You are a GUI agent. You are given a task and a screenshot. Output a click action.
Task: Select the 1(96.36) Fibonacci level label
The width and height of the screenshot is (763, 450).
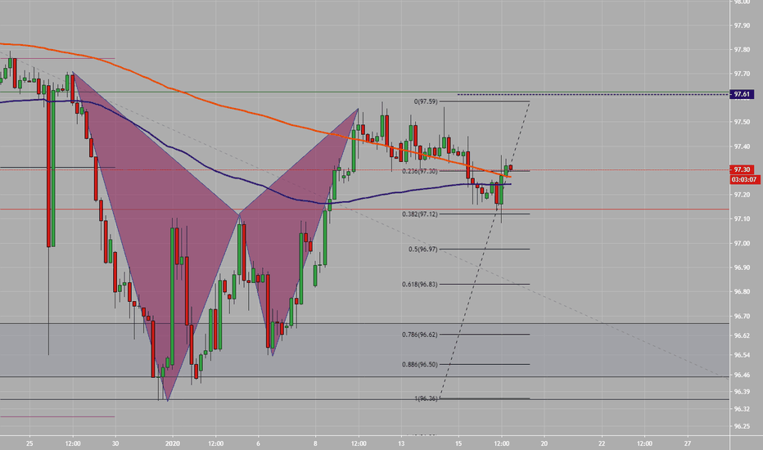click(426, 398)
